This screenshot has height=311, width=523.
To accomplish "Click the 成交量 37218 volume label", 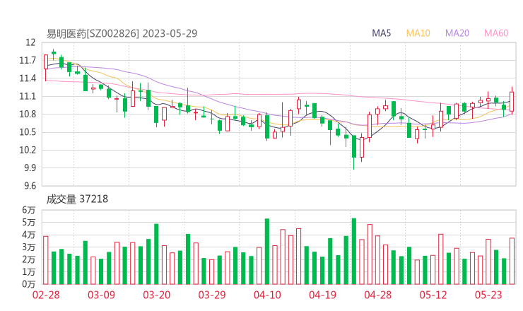I will point(78,200).
